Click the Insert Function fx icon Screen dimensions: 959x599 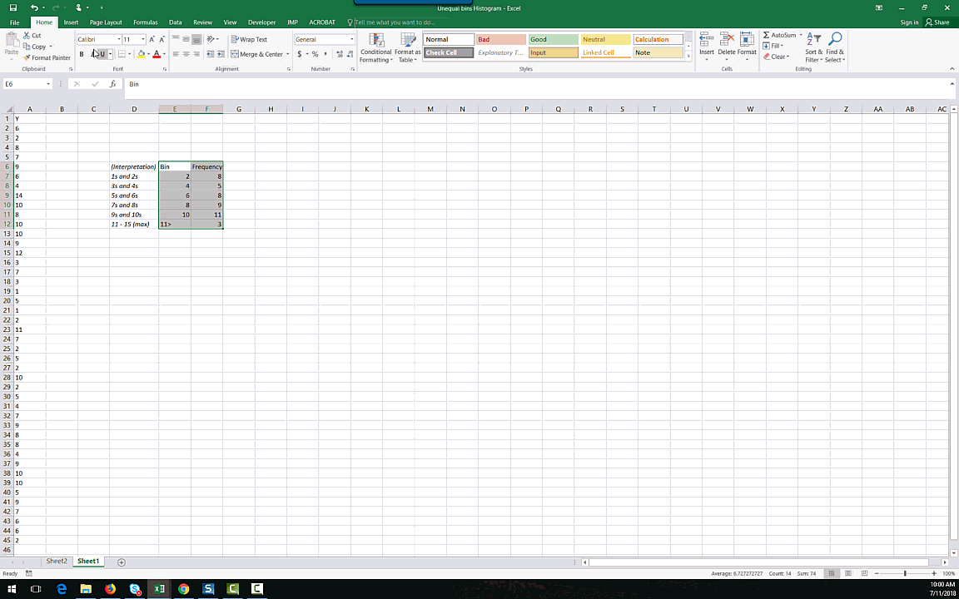point(113,84)
